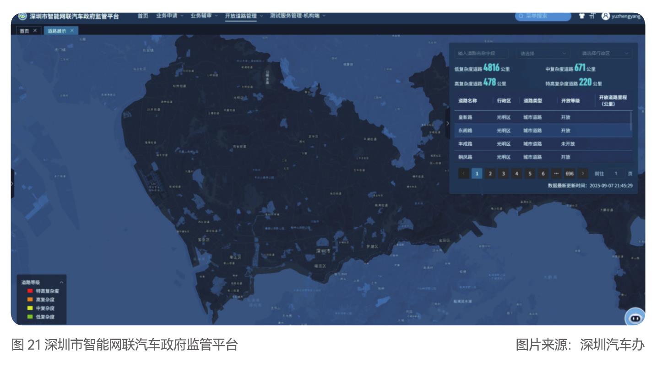The height and width of the screenshot is (367, 667).
Task: Open the 请选择 dropdown in road panel
Action: 543,54
